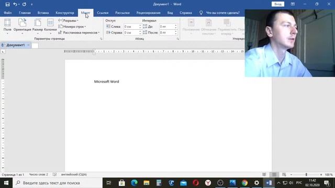This screenshot has width=335, height=188.
Task: Close the Документ1 document tab
Action: [28, 45]
